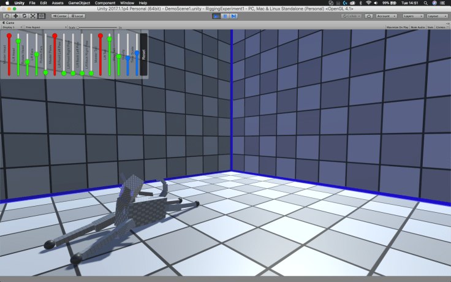Select the Rotate tool
Screen dimensions: 451x282
coord(24,15)
